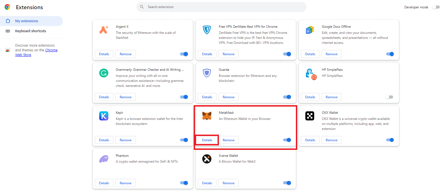
Task: Remove HP SimplePass extension
Action: (x=332, y=97)
